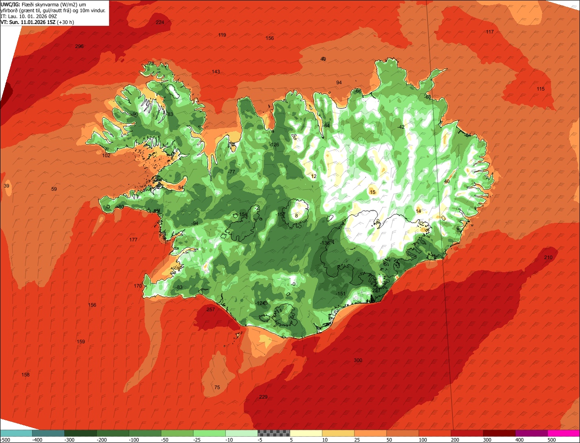
Task: Click the map value 102
Action: coord(106,155)
